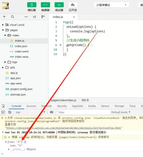The height and width of the screenshot is (157, 143).
Task: Open the projectconfig.html documentation link
Action: (x=64, y=128)
